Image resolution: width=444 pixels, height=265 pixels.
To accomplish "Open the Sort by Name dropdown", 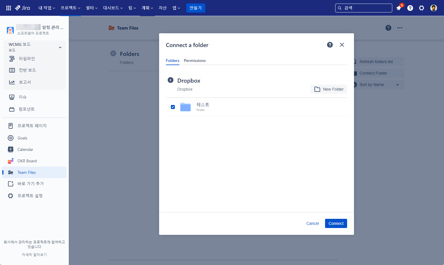I will (379, 85).
